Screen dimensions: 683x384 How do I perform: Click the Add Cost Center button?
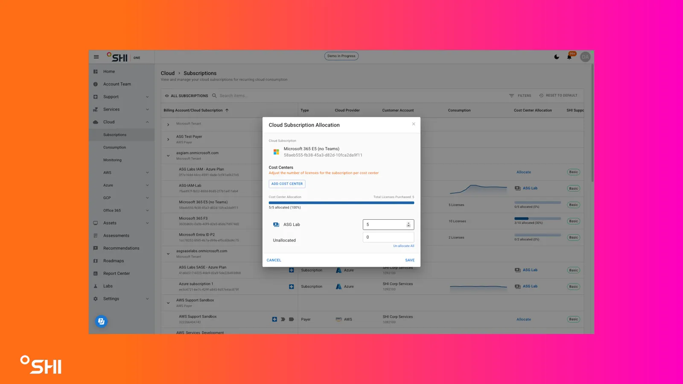tap(287, 184)
